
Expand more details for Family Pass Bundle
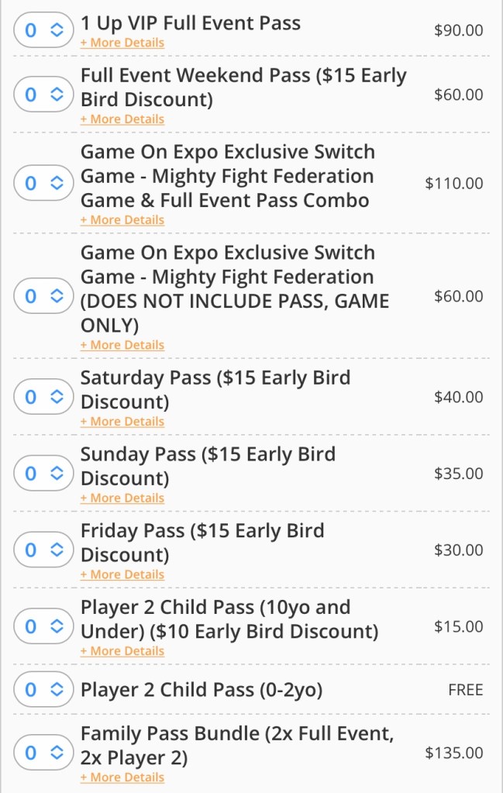[x=122, y=777]
